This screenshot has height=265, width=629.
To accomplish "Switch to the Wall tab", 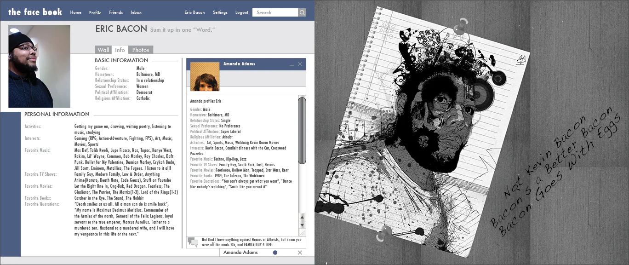I will 103,50.
